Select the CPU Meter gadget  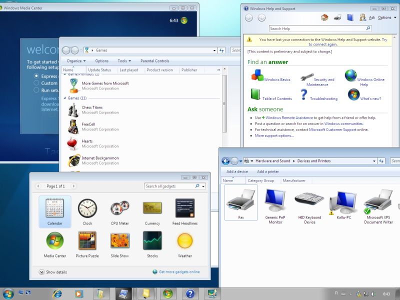(x=120, y=208)
